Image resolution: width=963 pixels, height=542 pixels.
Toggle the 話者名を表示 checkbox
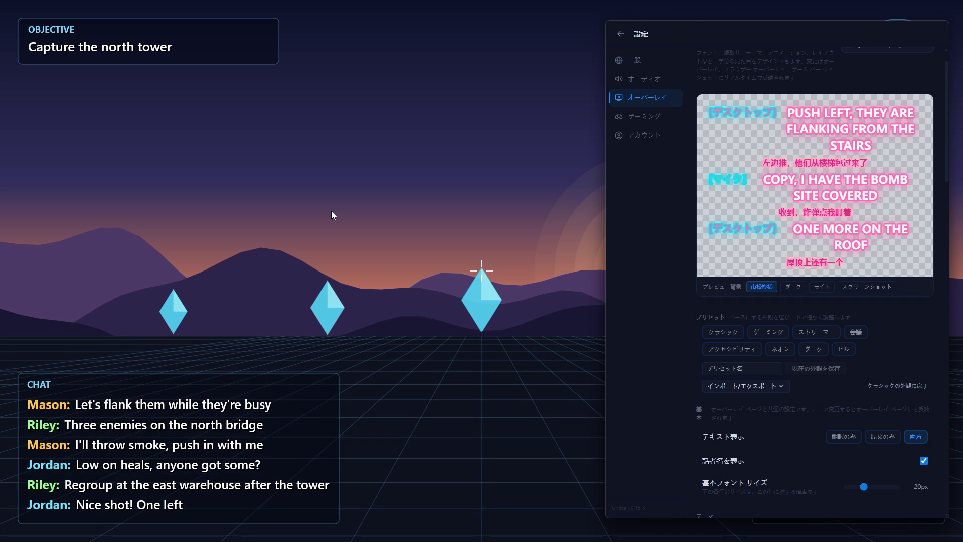[x=923, y=461]
